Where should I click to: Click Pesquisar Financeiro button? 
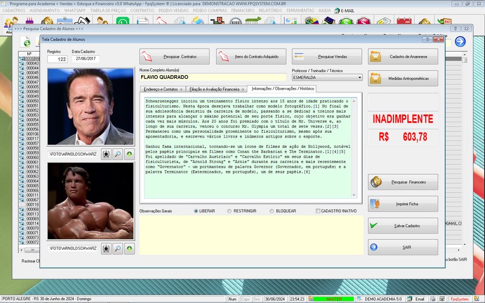coord(403,182)
